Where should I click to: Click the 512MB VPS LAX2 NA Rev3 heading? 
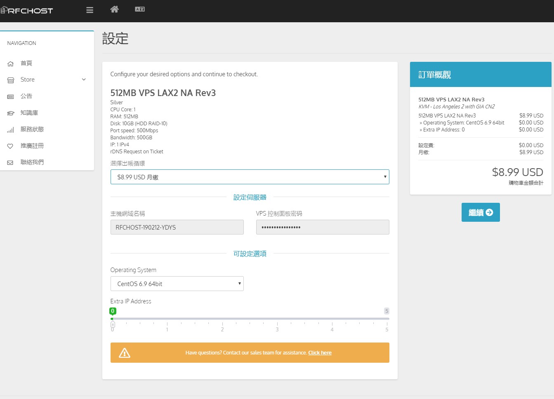163,93
